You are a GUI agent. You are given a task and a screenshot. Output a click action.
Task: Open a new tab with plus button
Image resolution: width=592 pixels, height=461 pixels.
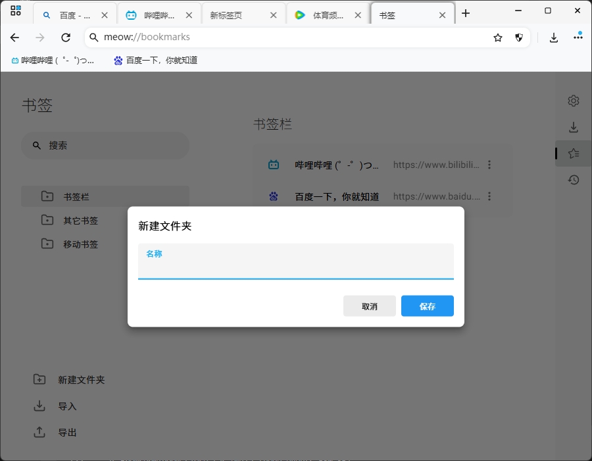tap(466, 13)
